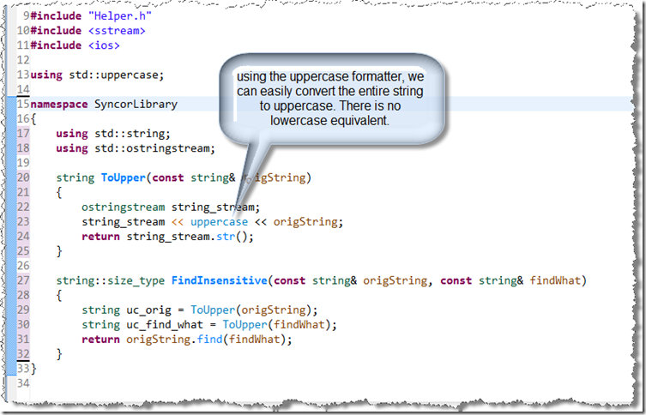Click string::size_type return type on line 27
The height and width of the screenshot is (415, 646).
pyautogui.click(x=111, y=280)
